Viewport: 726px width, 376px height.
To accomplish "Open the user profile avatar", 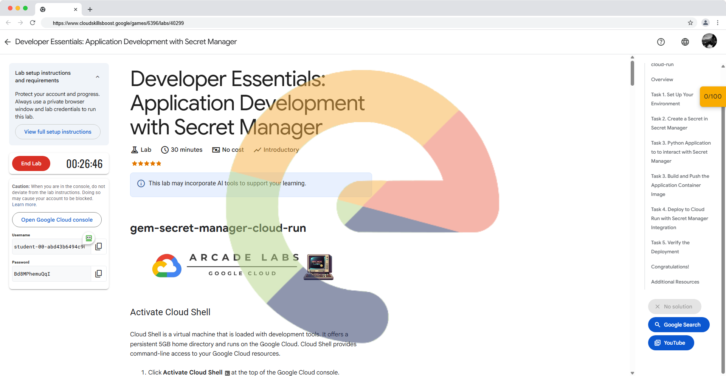I will [x=709, y=41].
